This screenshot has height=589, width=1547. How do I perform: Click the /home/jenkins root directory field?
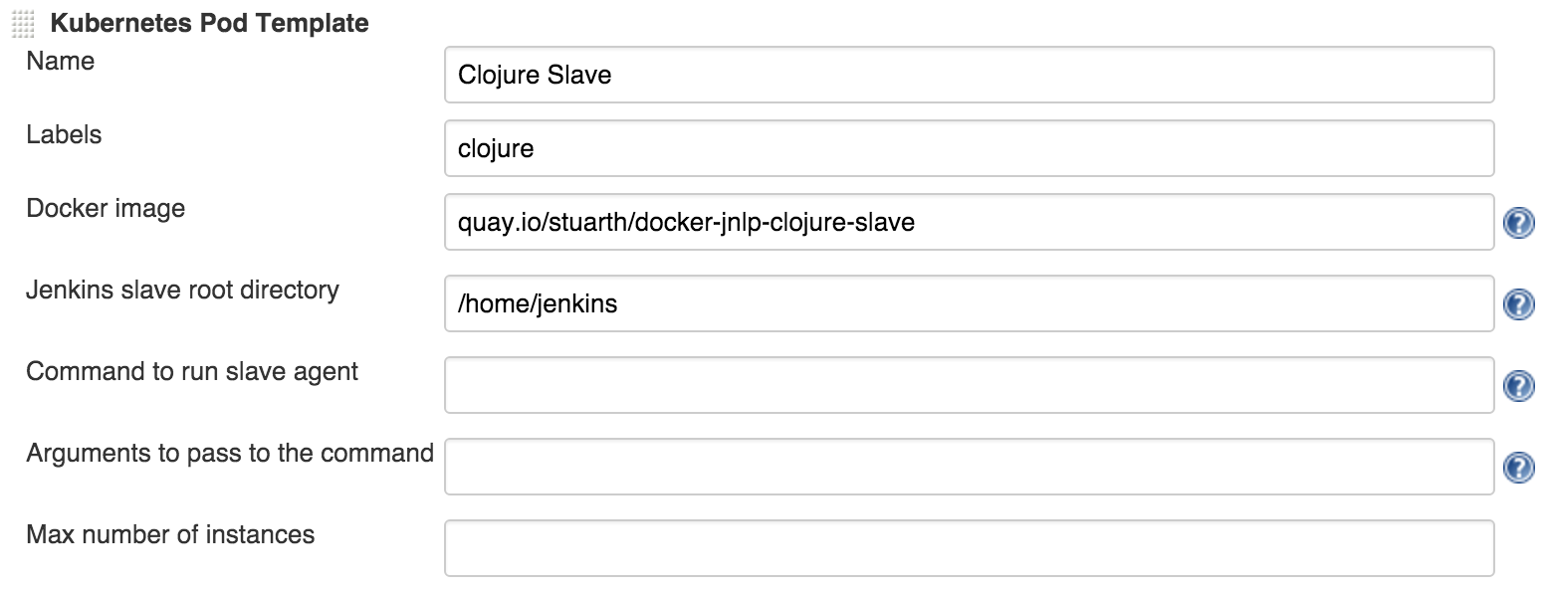coord(969,303)
